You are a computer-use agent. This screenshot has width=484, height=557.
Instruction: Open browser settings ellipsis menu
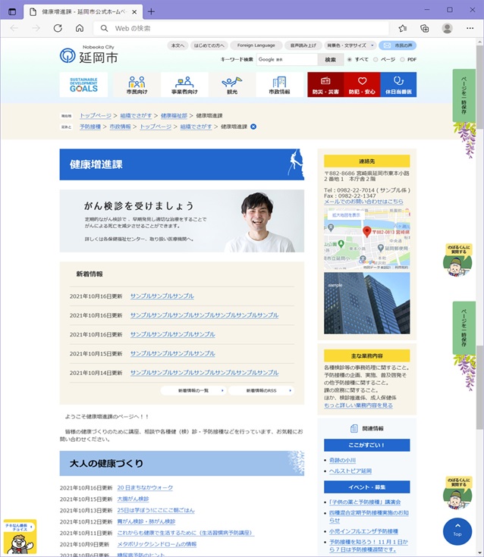(470, 29)
